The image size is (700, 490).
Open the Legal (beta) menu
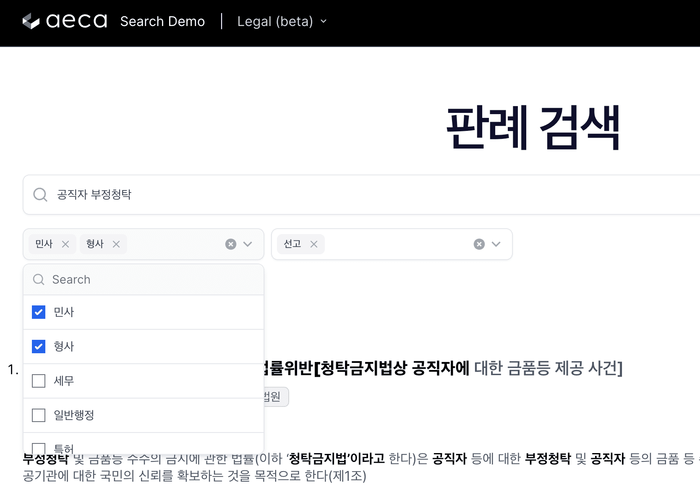282,21
